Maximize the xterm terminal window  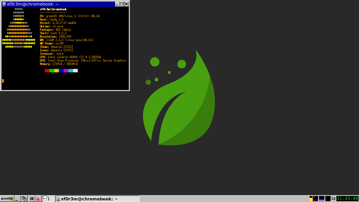[122, 4]
